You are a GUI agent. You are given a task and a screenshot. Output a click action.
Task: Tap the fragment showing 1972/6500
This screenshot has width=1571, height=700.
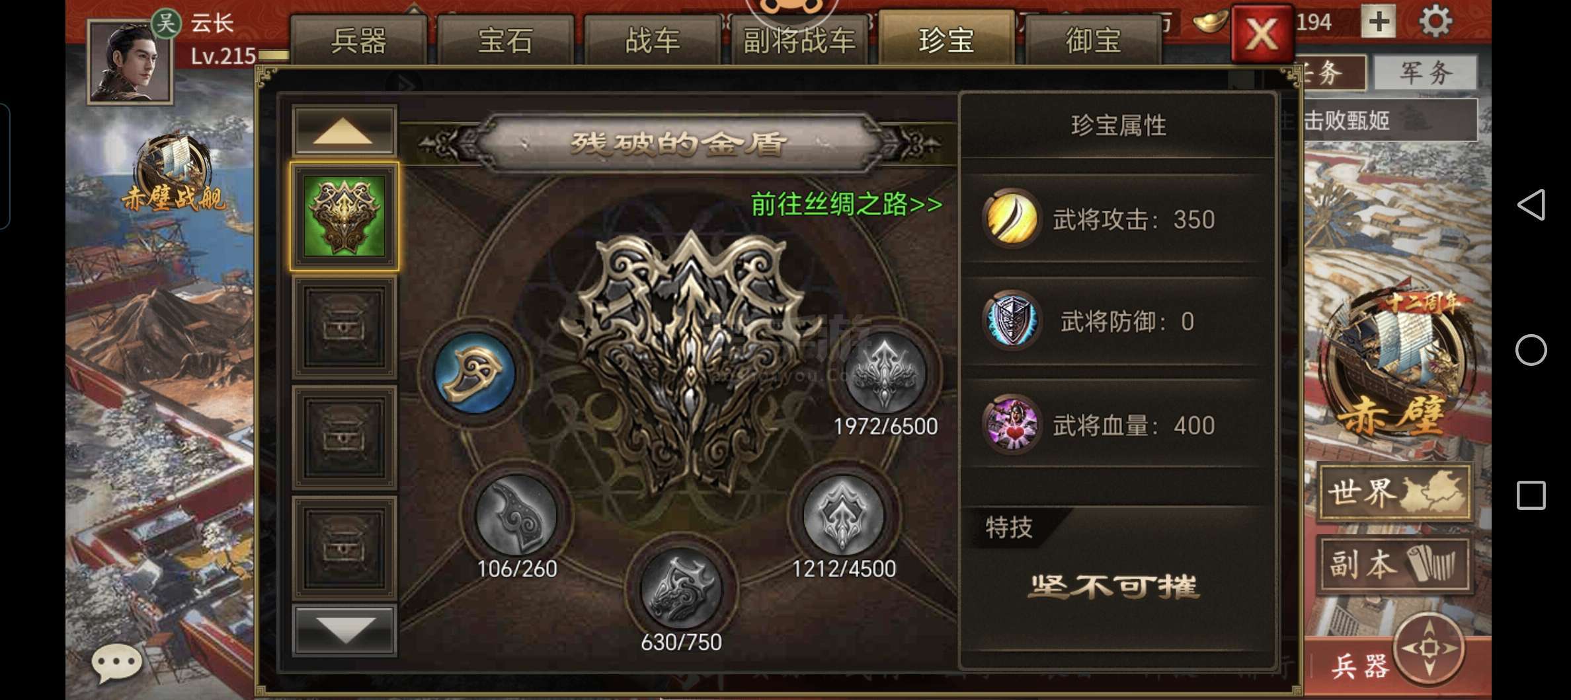pos(885,372)
